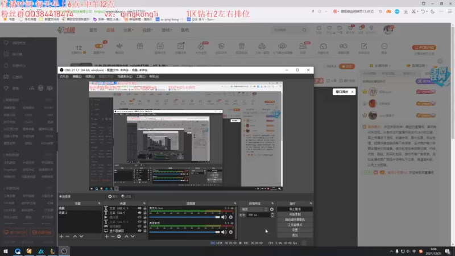Move source up in sources list
This screenshot has height=256, width=455.
pyautogui.click(x=126, y=237)
